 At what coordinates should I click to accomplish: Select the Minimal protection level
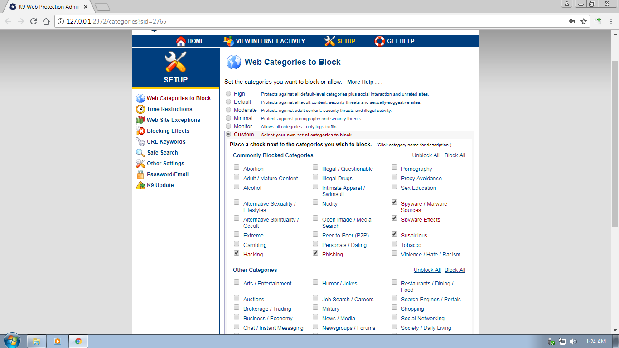[228, 118]
